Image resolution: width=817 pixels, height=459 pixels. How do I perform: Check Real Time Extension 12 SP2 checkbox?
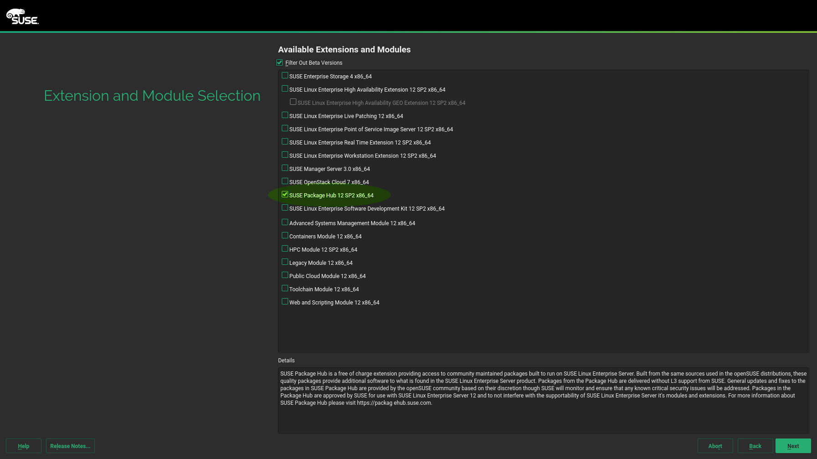click(285, 142)
